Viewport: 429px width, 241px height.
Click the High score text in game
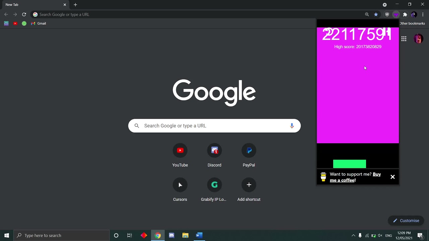(x=358, y=47)
